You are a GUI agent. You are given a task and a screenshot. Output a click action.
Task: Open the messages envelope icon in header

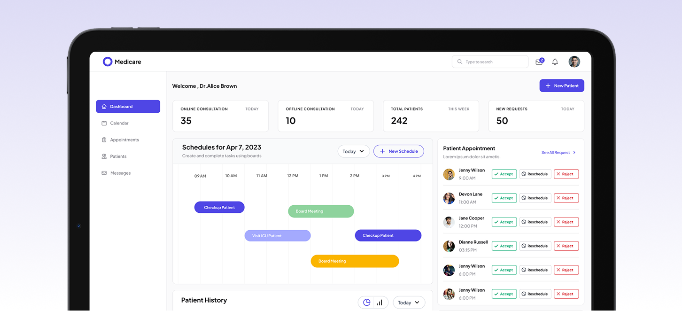(539, 62)
